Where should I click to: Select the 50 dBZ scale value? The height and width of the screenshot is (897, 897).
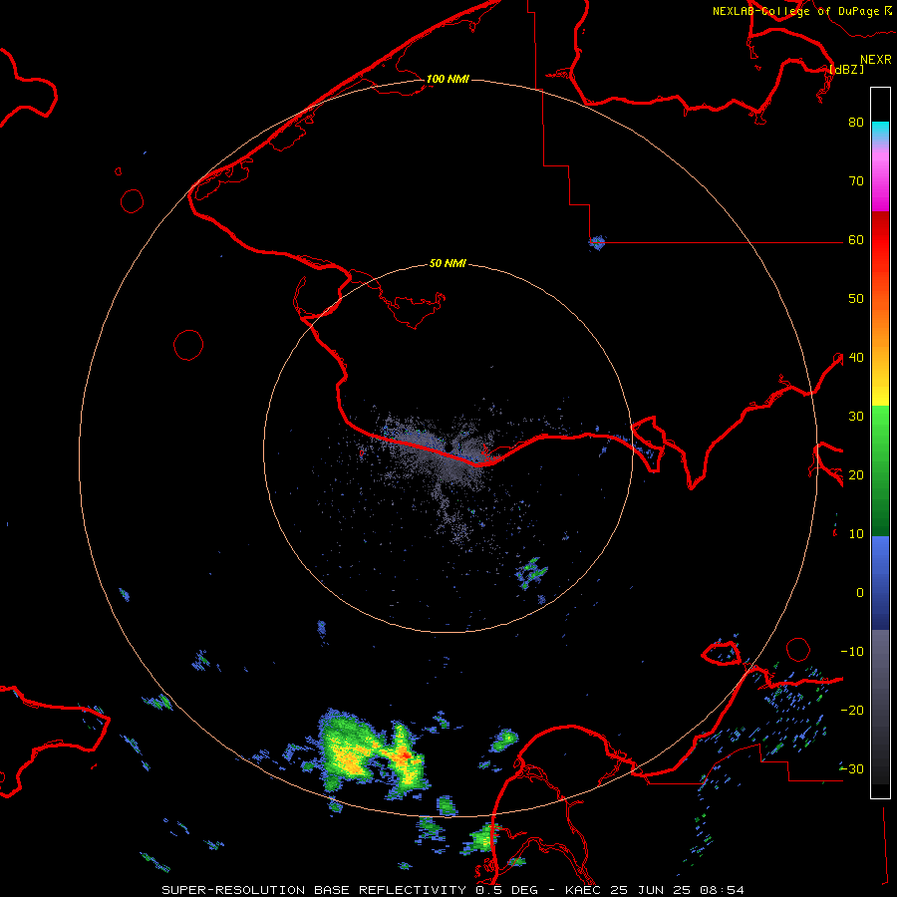856,299
